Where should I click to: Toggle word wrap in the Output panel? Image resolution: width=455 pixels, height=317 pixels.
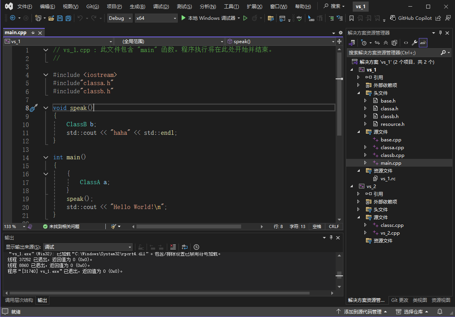185,247
